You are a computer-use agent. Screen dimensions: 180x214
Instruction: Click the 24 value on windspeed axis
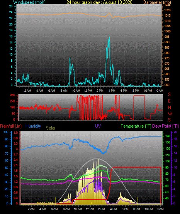click(11, 12)
